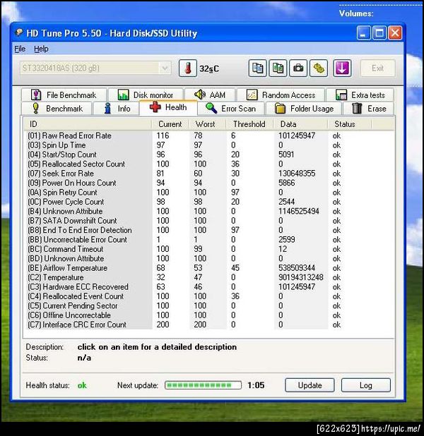Select the Airflow Temperature row
The width and height of the screenshot is (424, 436).
[x=209, y=268]
